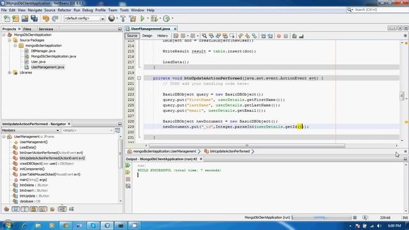The image size is (409, 230).
Task: Collapse the Source Packages node
Action: (x=10, y=40)
